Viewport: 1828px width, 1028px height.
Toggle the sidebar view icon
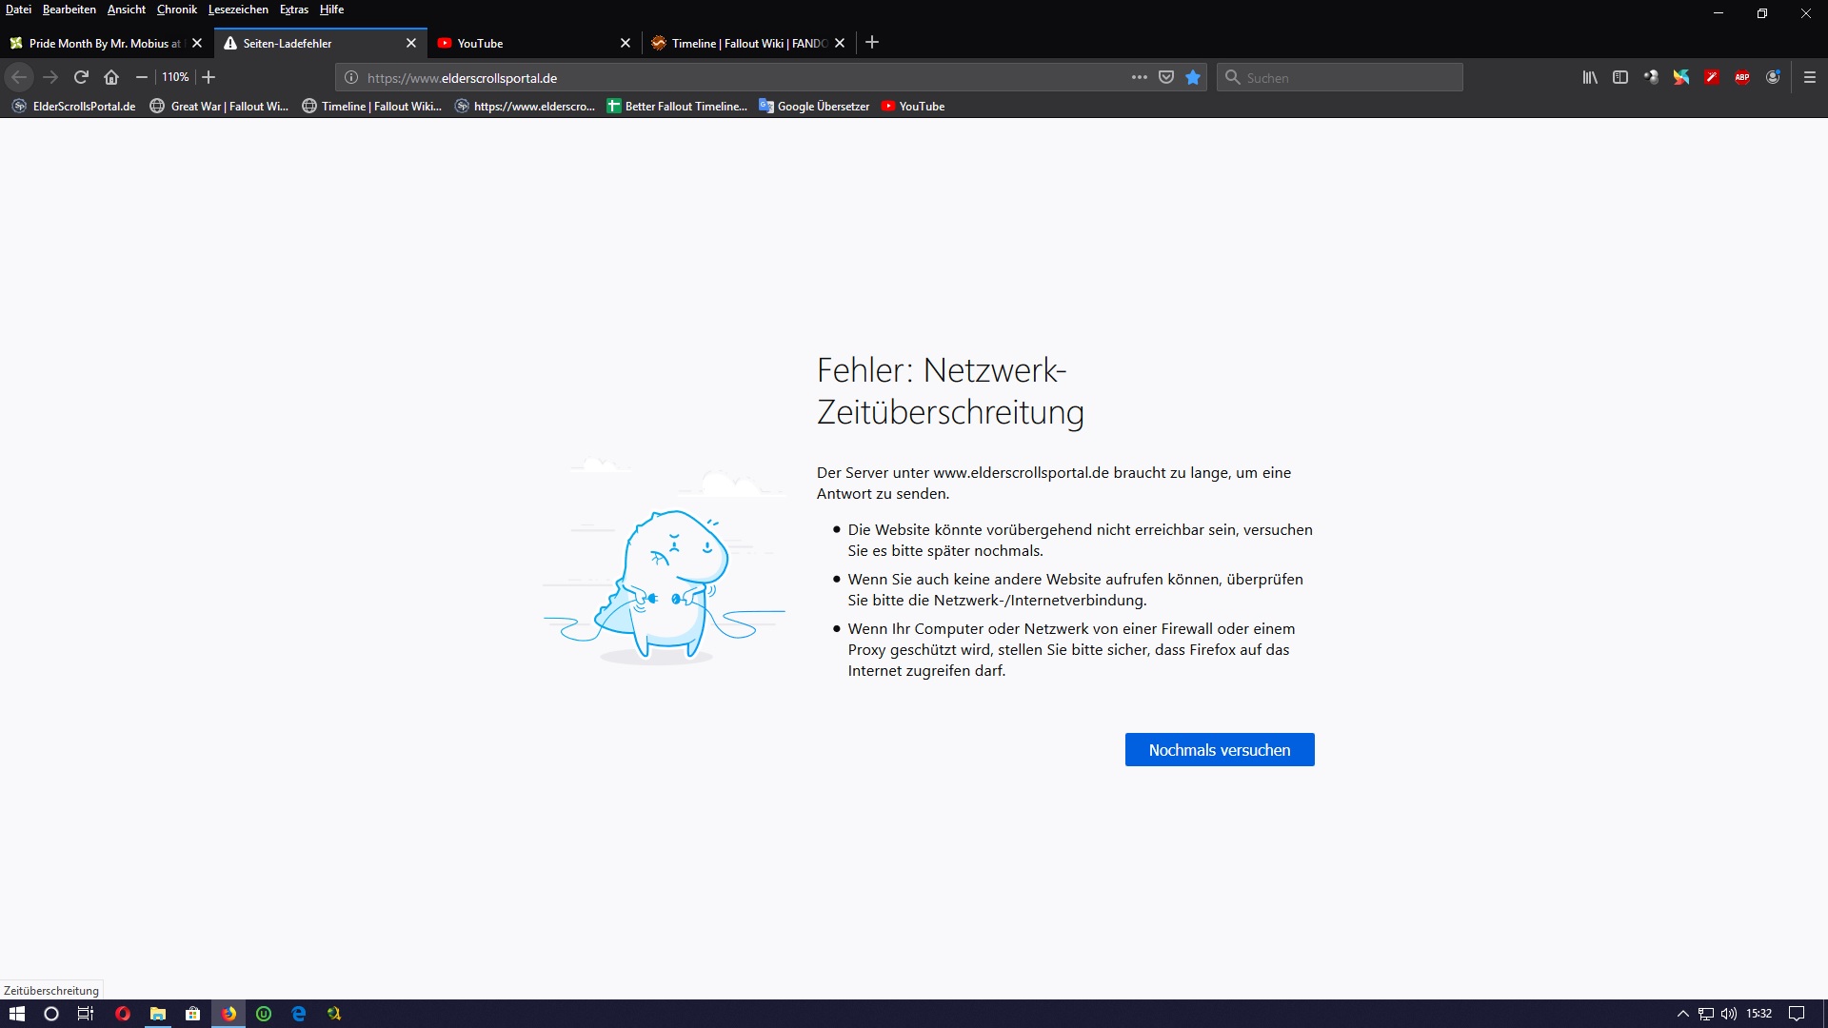(1620, 77)
